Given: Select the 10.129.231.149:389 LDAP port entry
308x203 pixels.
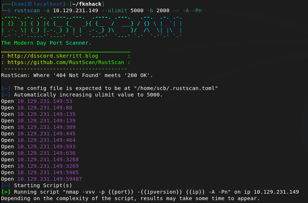Looking at the screenshot, I should [x=46, y=127].
